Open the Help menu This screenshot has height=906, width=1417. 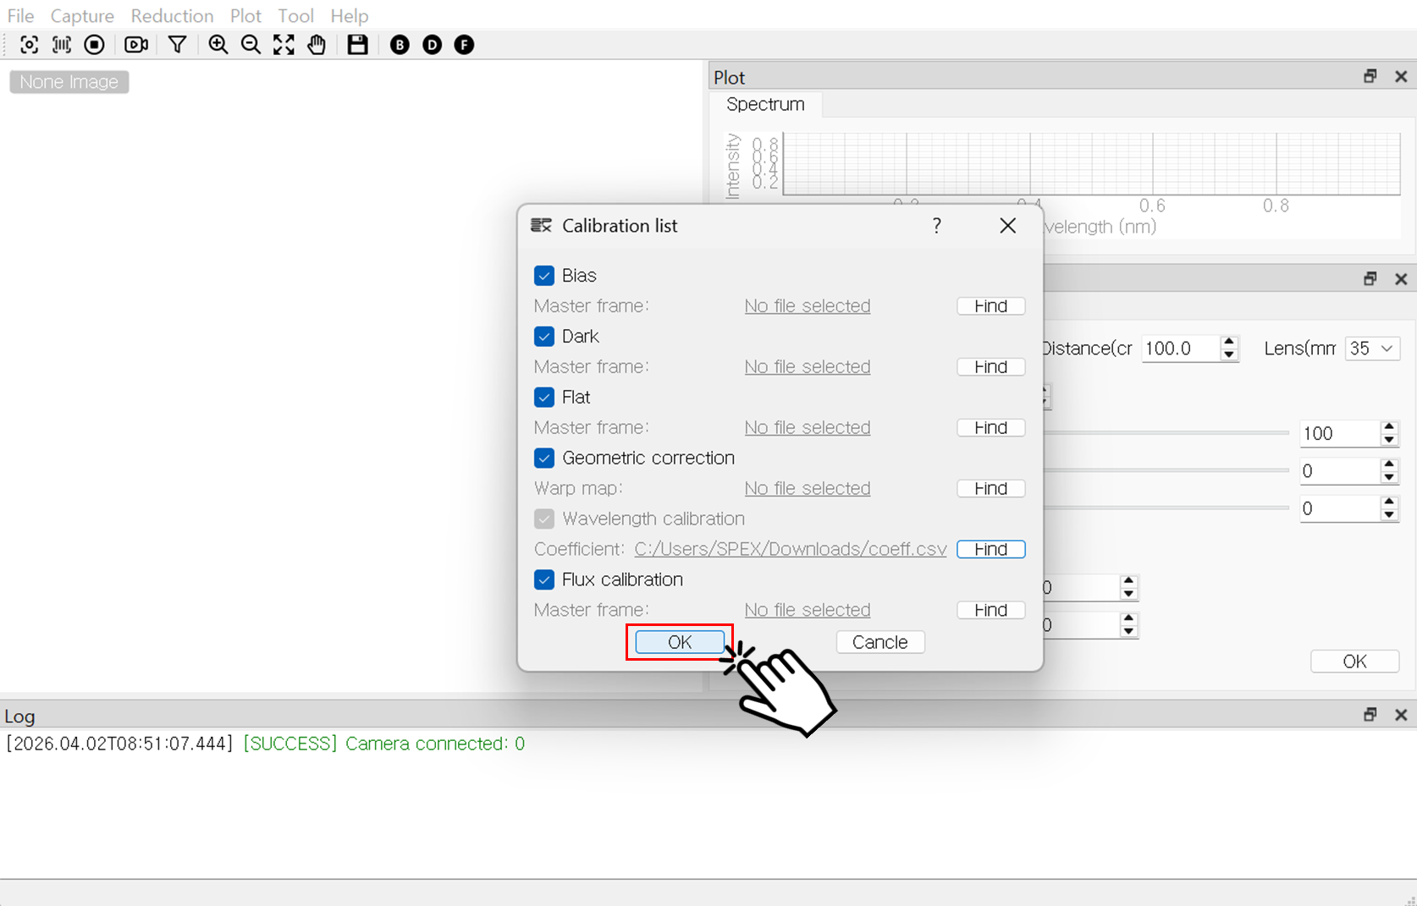coord(349,15)
